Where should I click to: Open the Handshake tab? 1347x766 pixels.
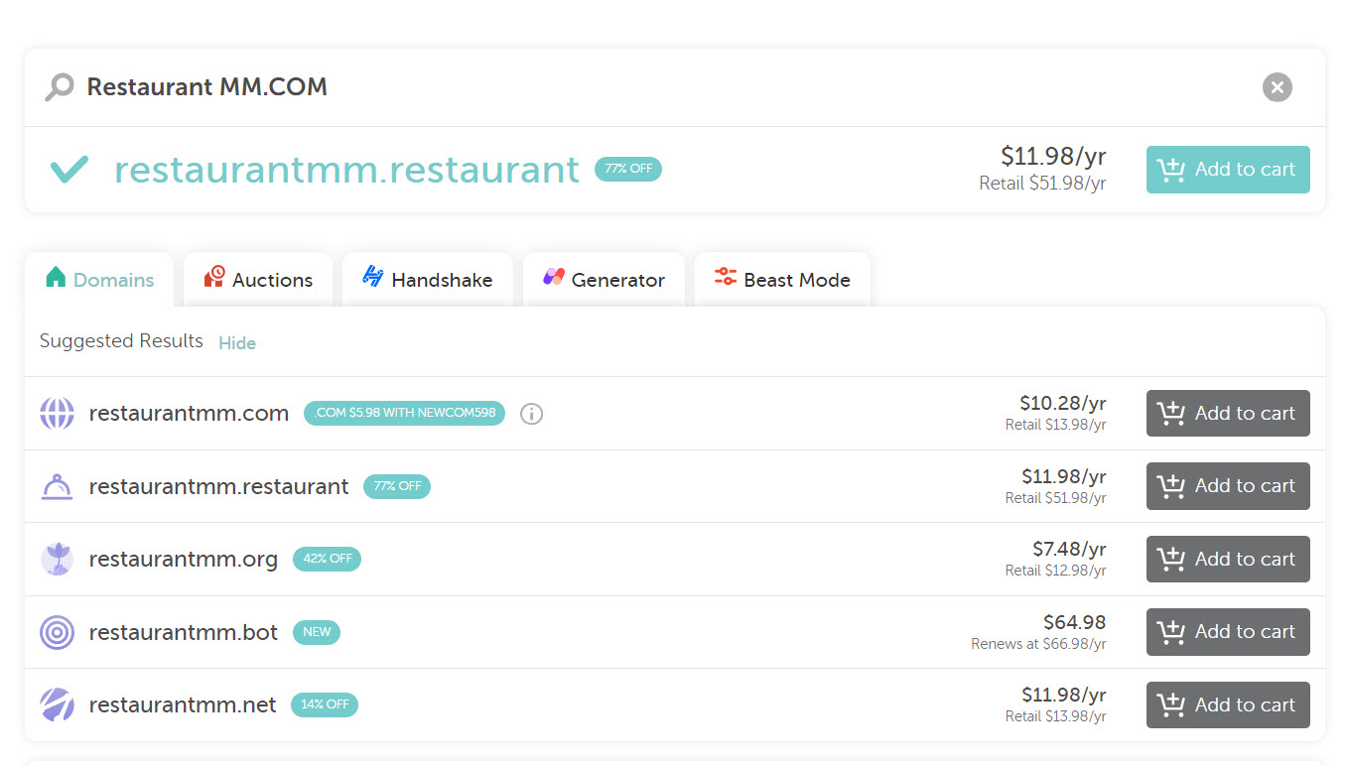[x=428, y=280]
